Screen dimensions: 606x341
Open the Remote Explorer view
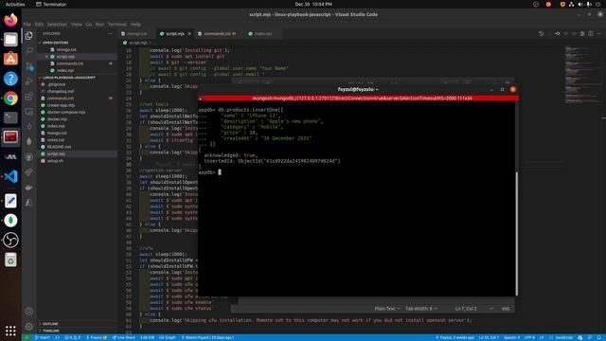(29, 112)
